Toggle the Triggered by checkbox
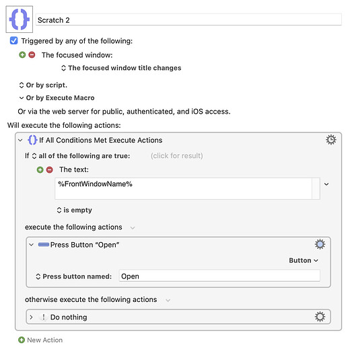The height and width of the screenshot is (349, 348). [x=13, y=41]
